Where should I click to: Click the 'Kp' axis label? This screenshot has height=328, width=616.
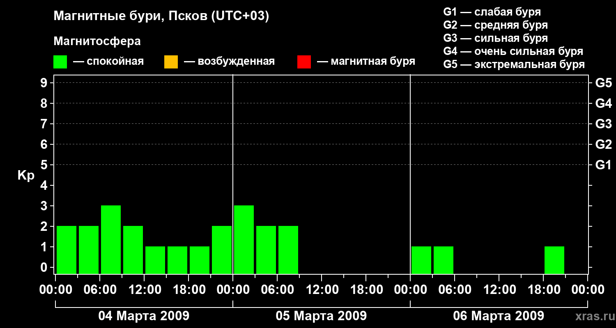[26, 175]
